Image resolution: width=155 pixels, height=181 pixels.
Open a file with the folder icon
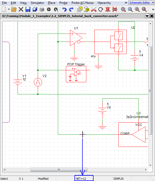[x=14, y=10]
